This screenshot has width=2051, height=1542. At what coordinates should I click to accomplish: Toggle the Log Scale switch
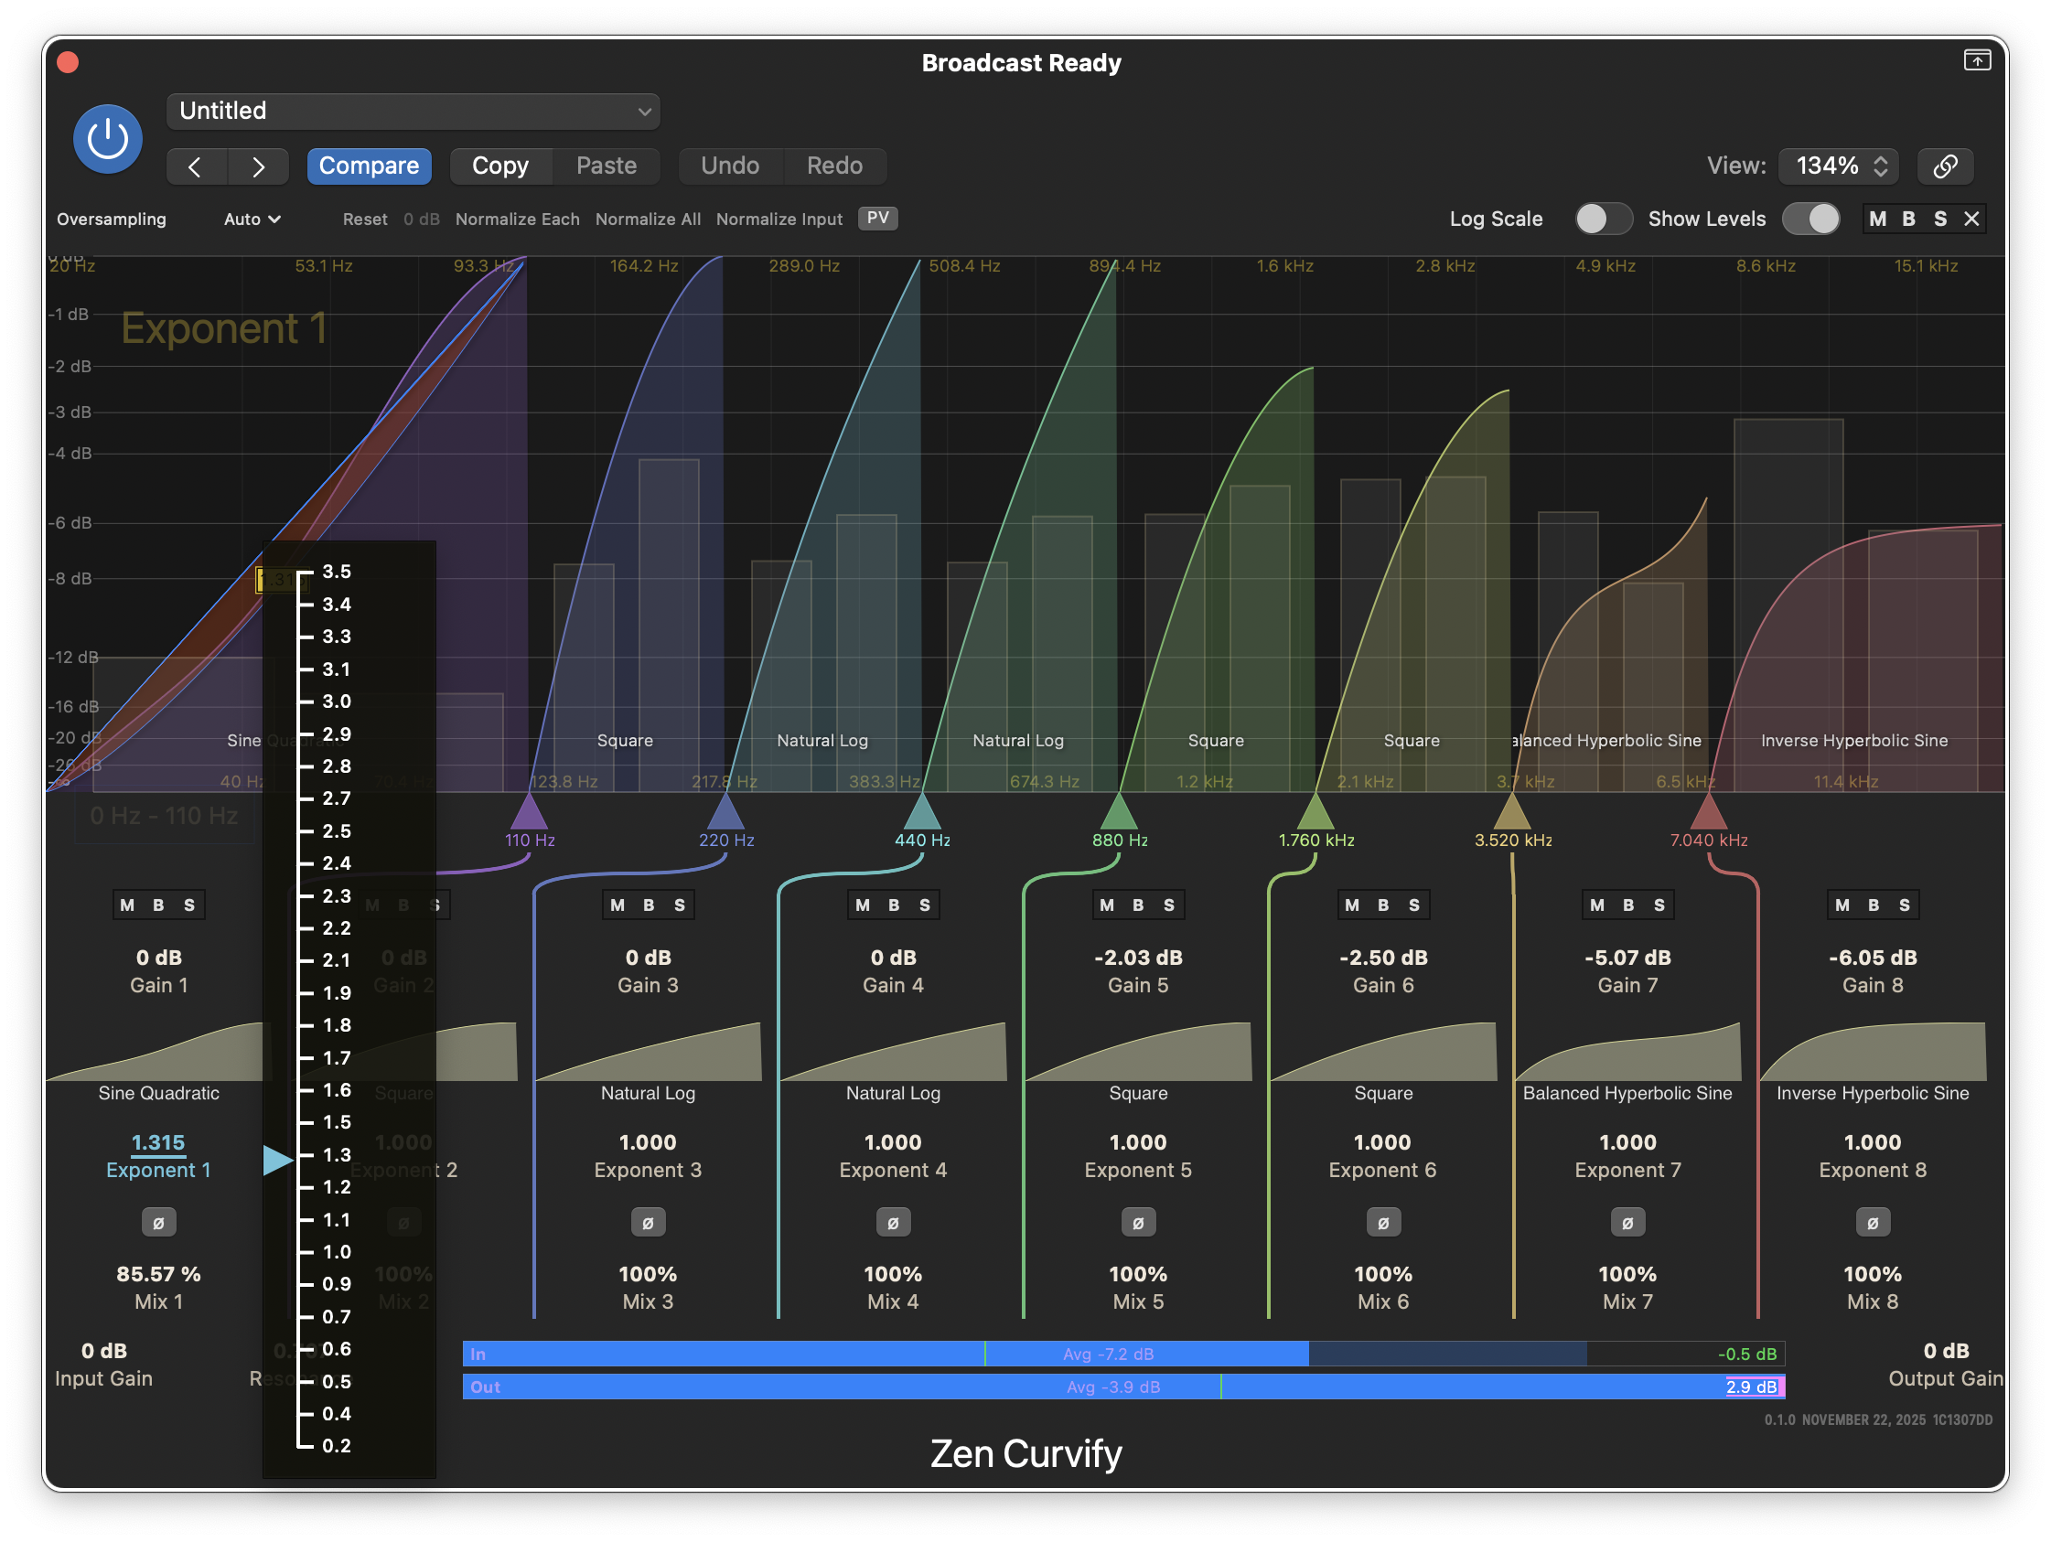[1602, 219]
